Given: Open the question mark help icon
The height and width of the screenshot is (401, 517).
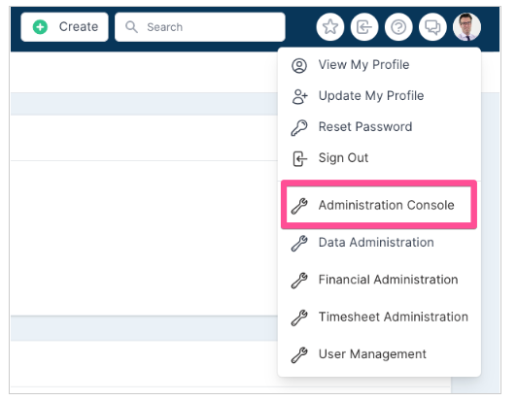Looking at the screenshot, I should [x=398, y=27].
